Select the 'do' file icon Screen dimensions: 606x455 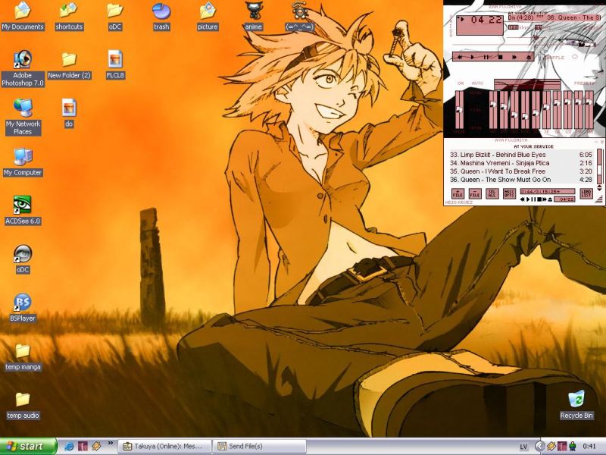click(69, 113)
